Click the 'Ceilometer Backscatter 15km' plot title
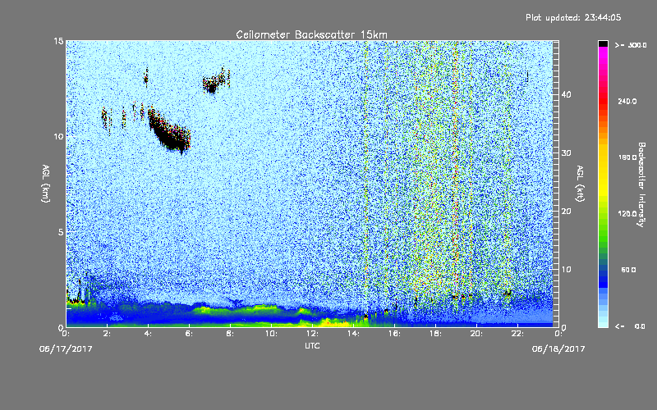The image size is (657, 410). (x=311, y=34)
